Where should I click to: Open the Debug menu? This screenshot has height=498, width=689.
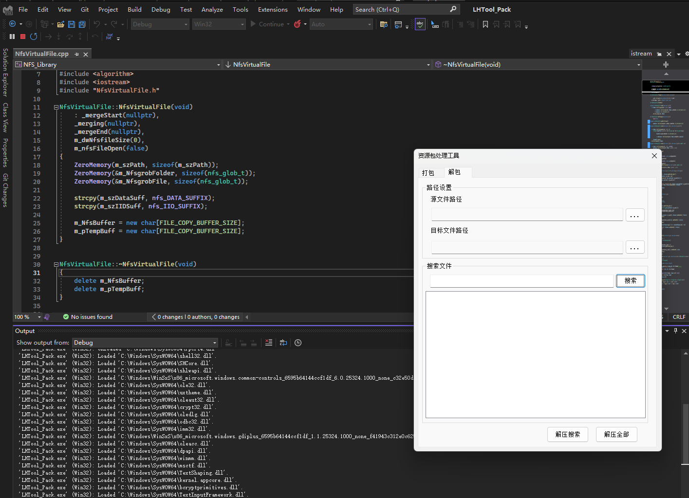(161, 9)
